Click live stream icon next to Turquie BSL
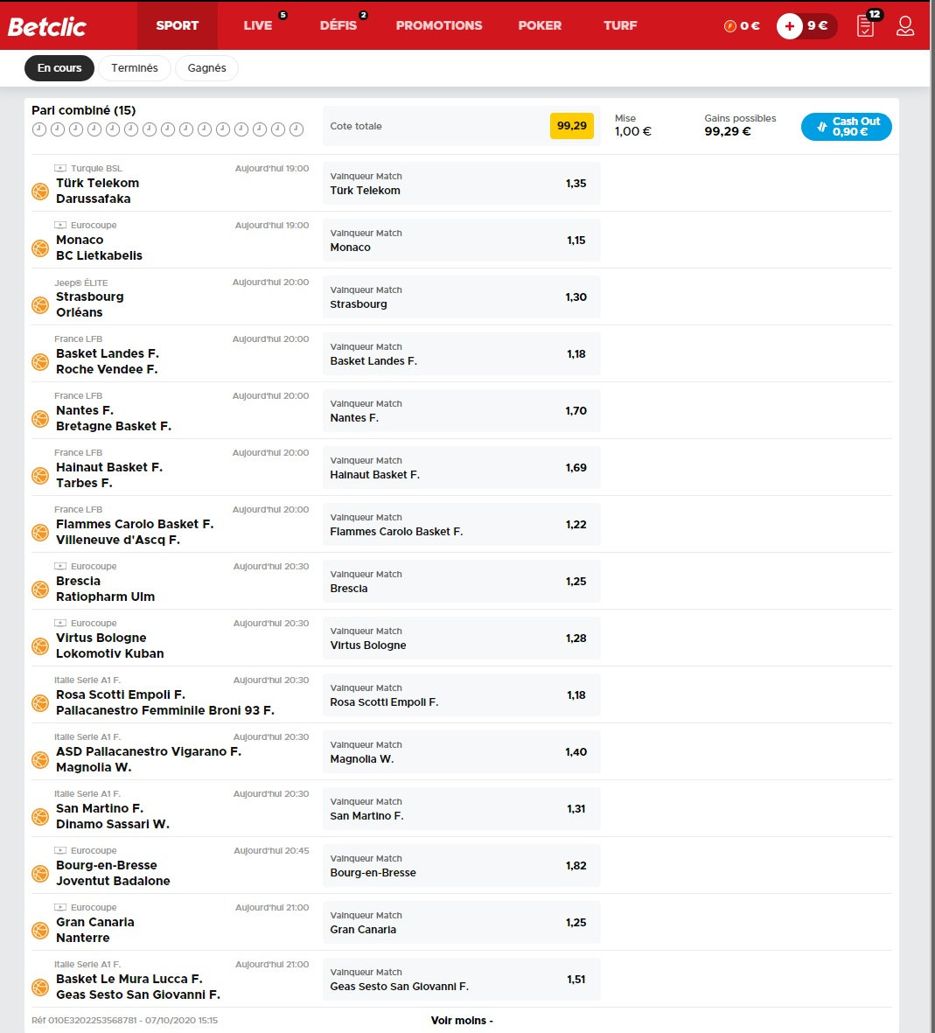This screenshot has width=935, height=1033. [60, 168]
